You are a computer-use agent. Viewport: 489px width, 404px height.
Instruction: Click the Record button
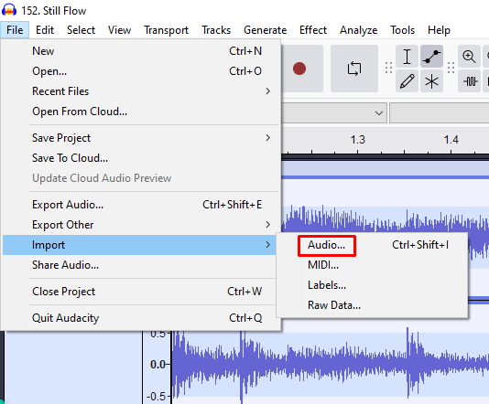point(299,69)
